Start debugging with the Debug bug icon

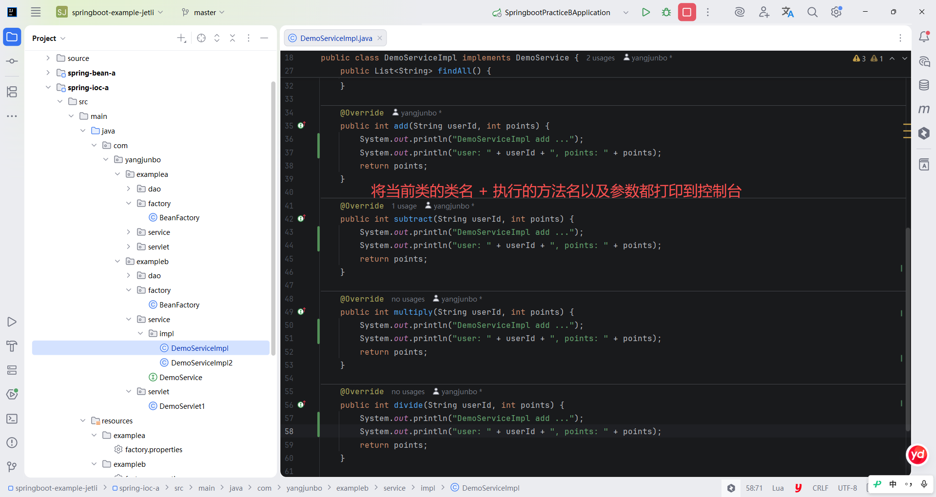[666, 12]
